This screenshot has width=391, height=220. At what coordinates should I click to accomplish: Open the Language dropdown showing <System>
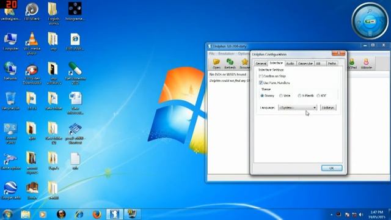[x=298, y=108]
